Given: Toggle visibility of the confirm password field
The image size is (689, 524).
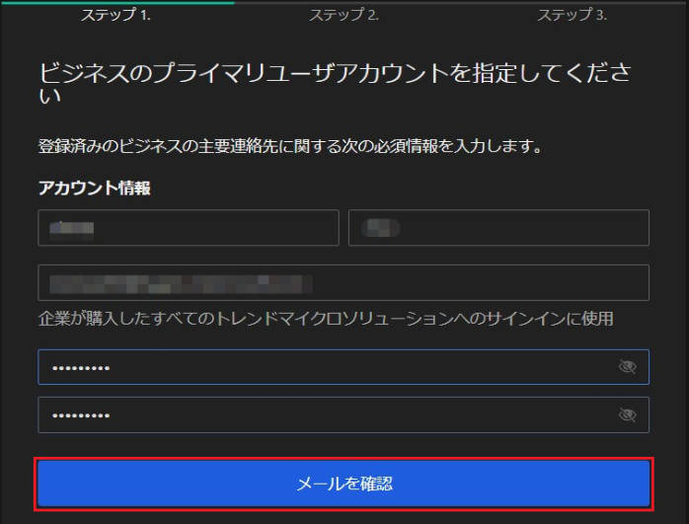Looking at the screenshot, I should (x=627, y=415).
